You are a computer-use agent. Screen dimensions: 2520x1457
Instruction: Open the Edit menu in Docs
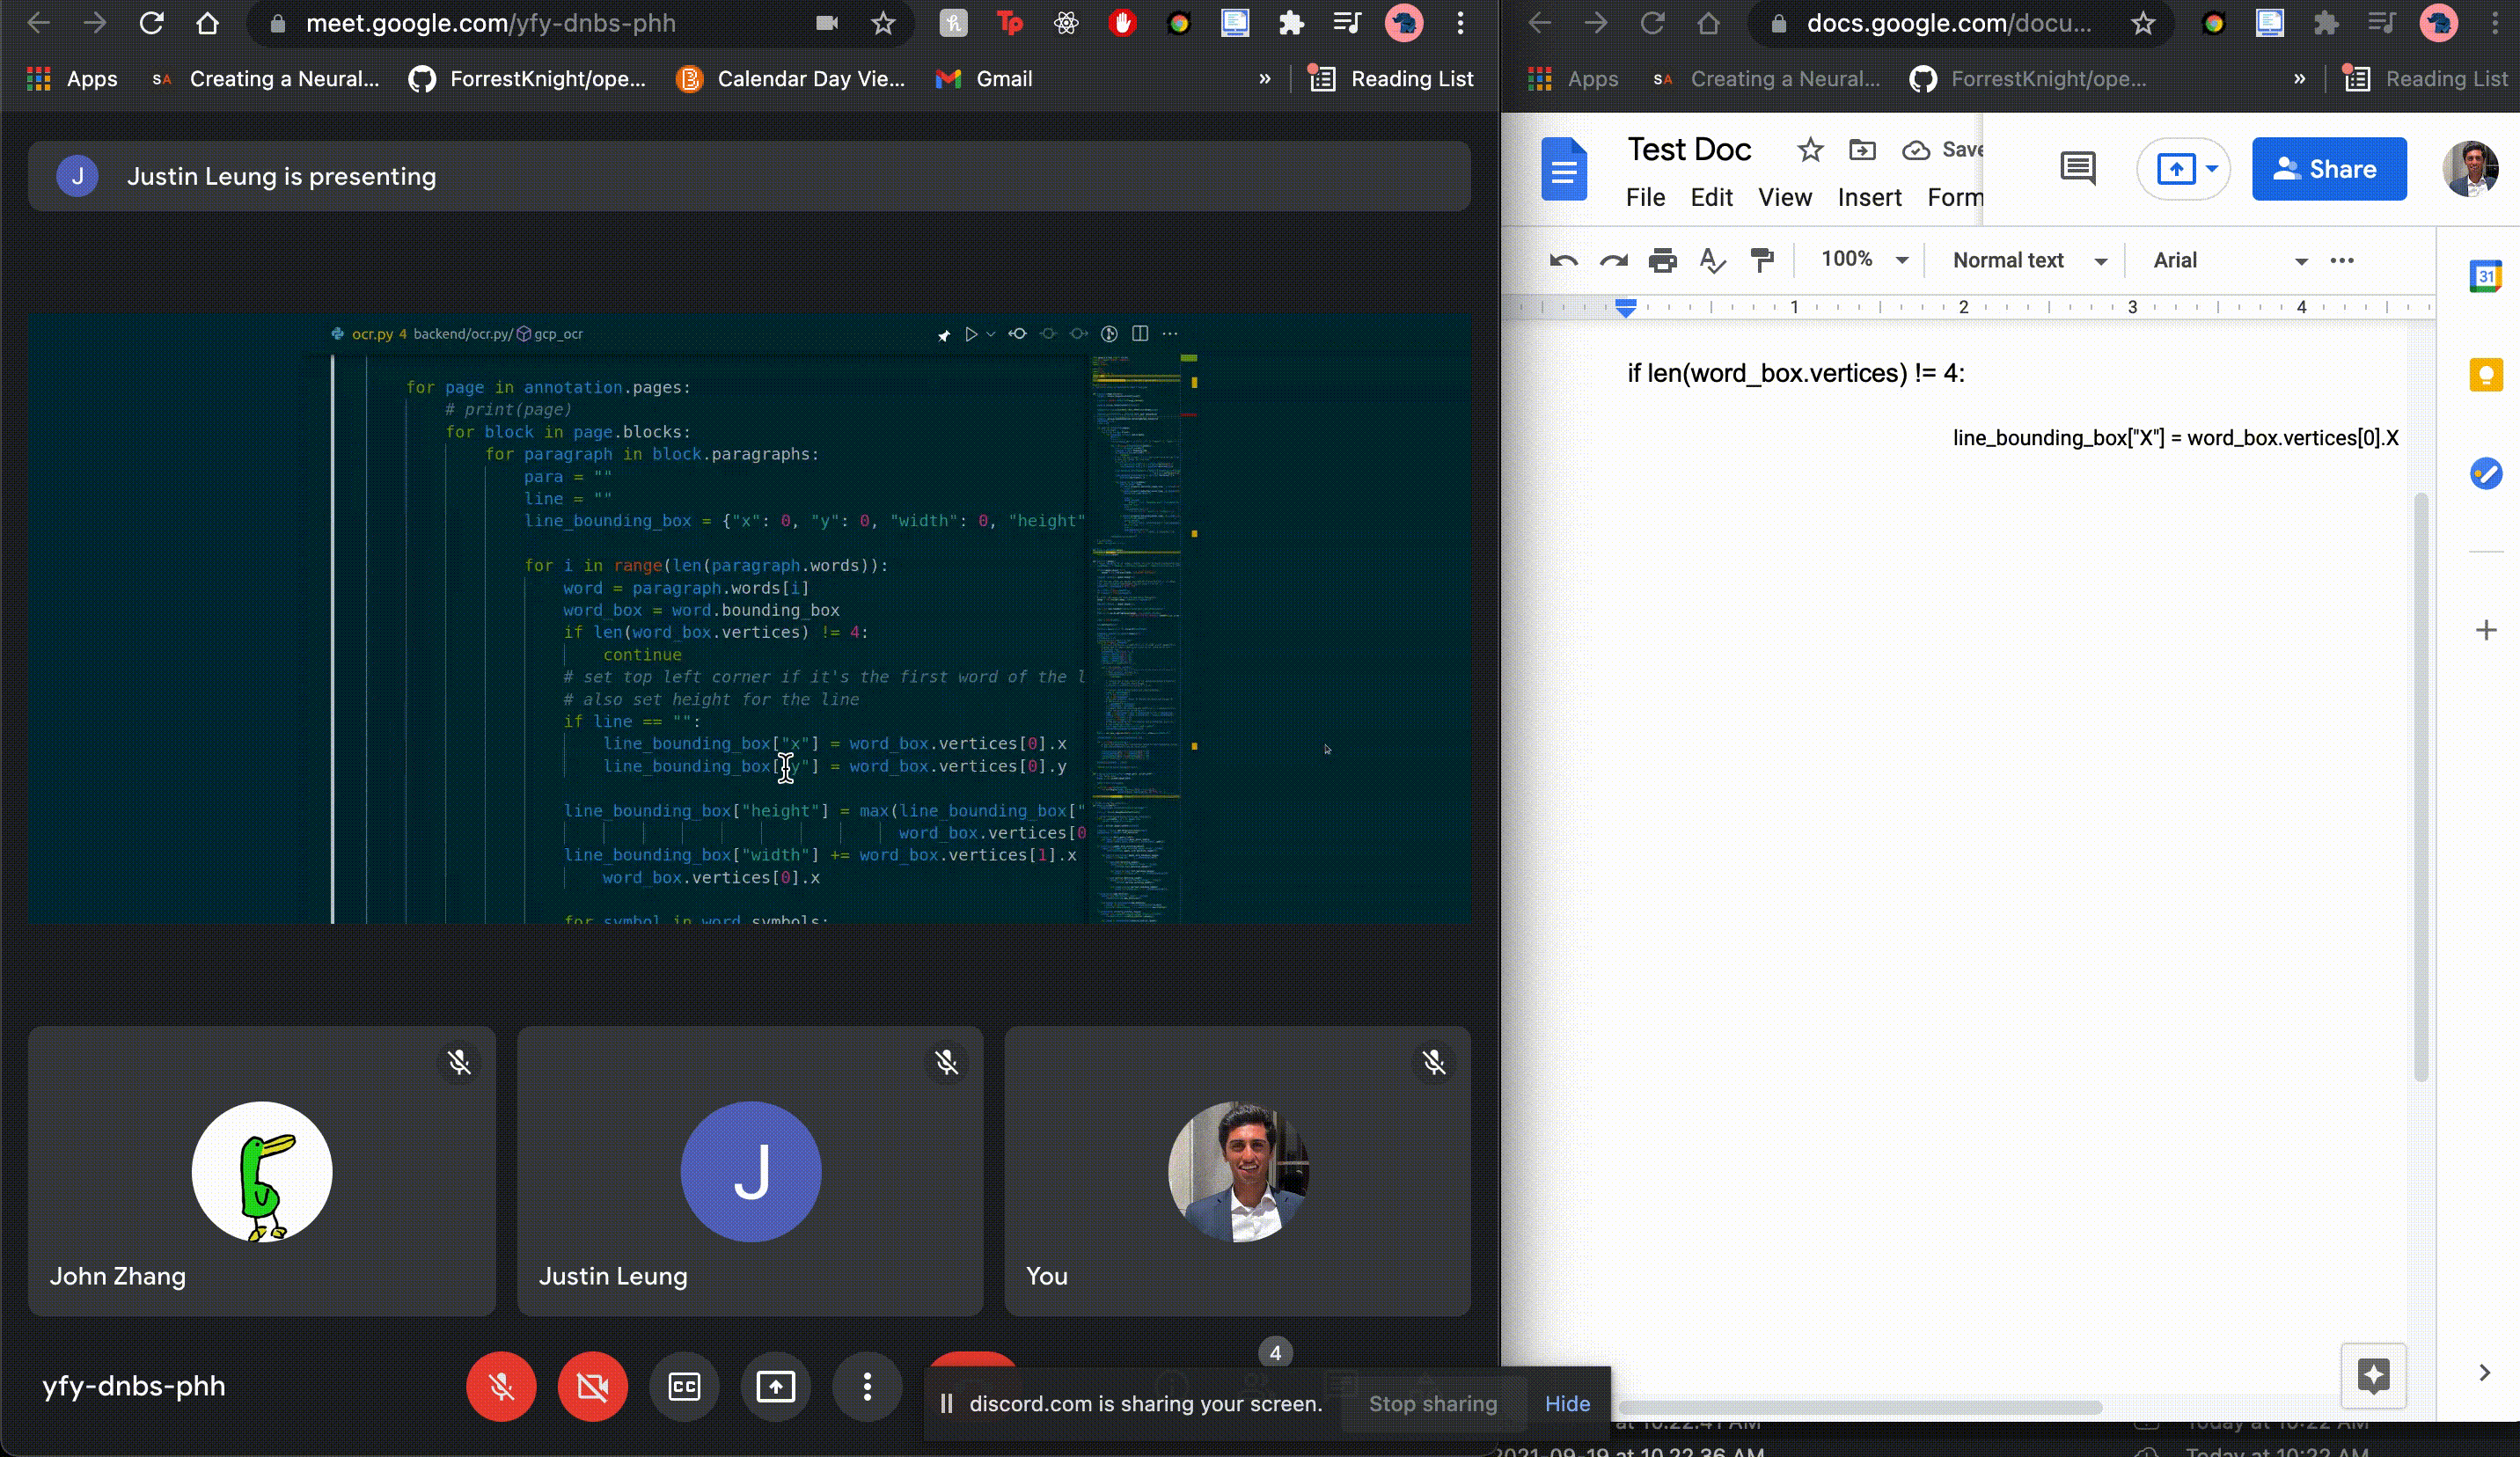(1710, 197)
